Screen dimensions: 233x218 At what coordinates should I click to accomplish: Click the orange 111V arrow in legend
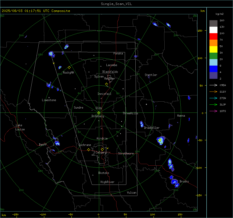coord(213,92)
